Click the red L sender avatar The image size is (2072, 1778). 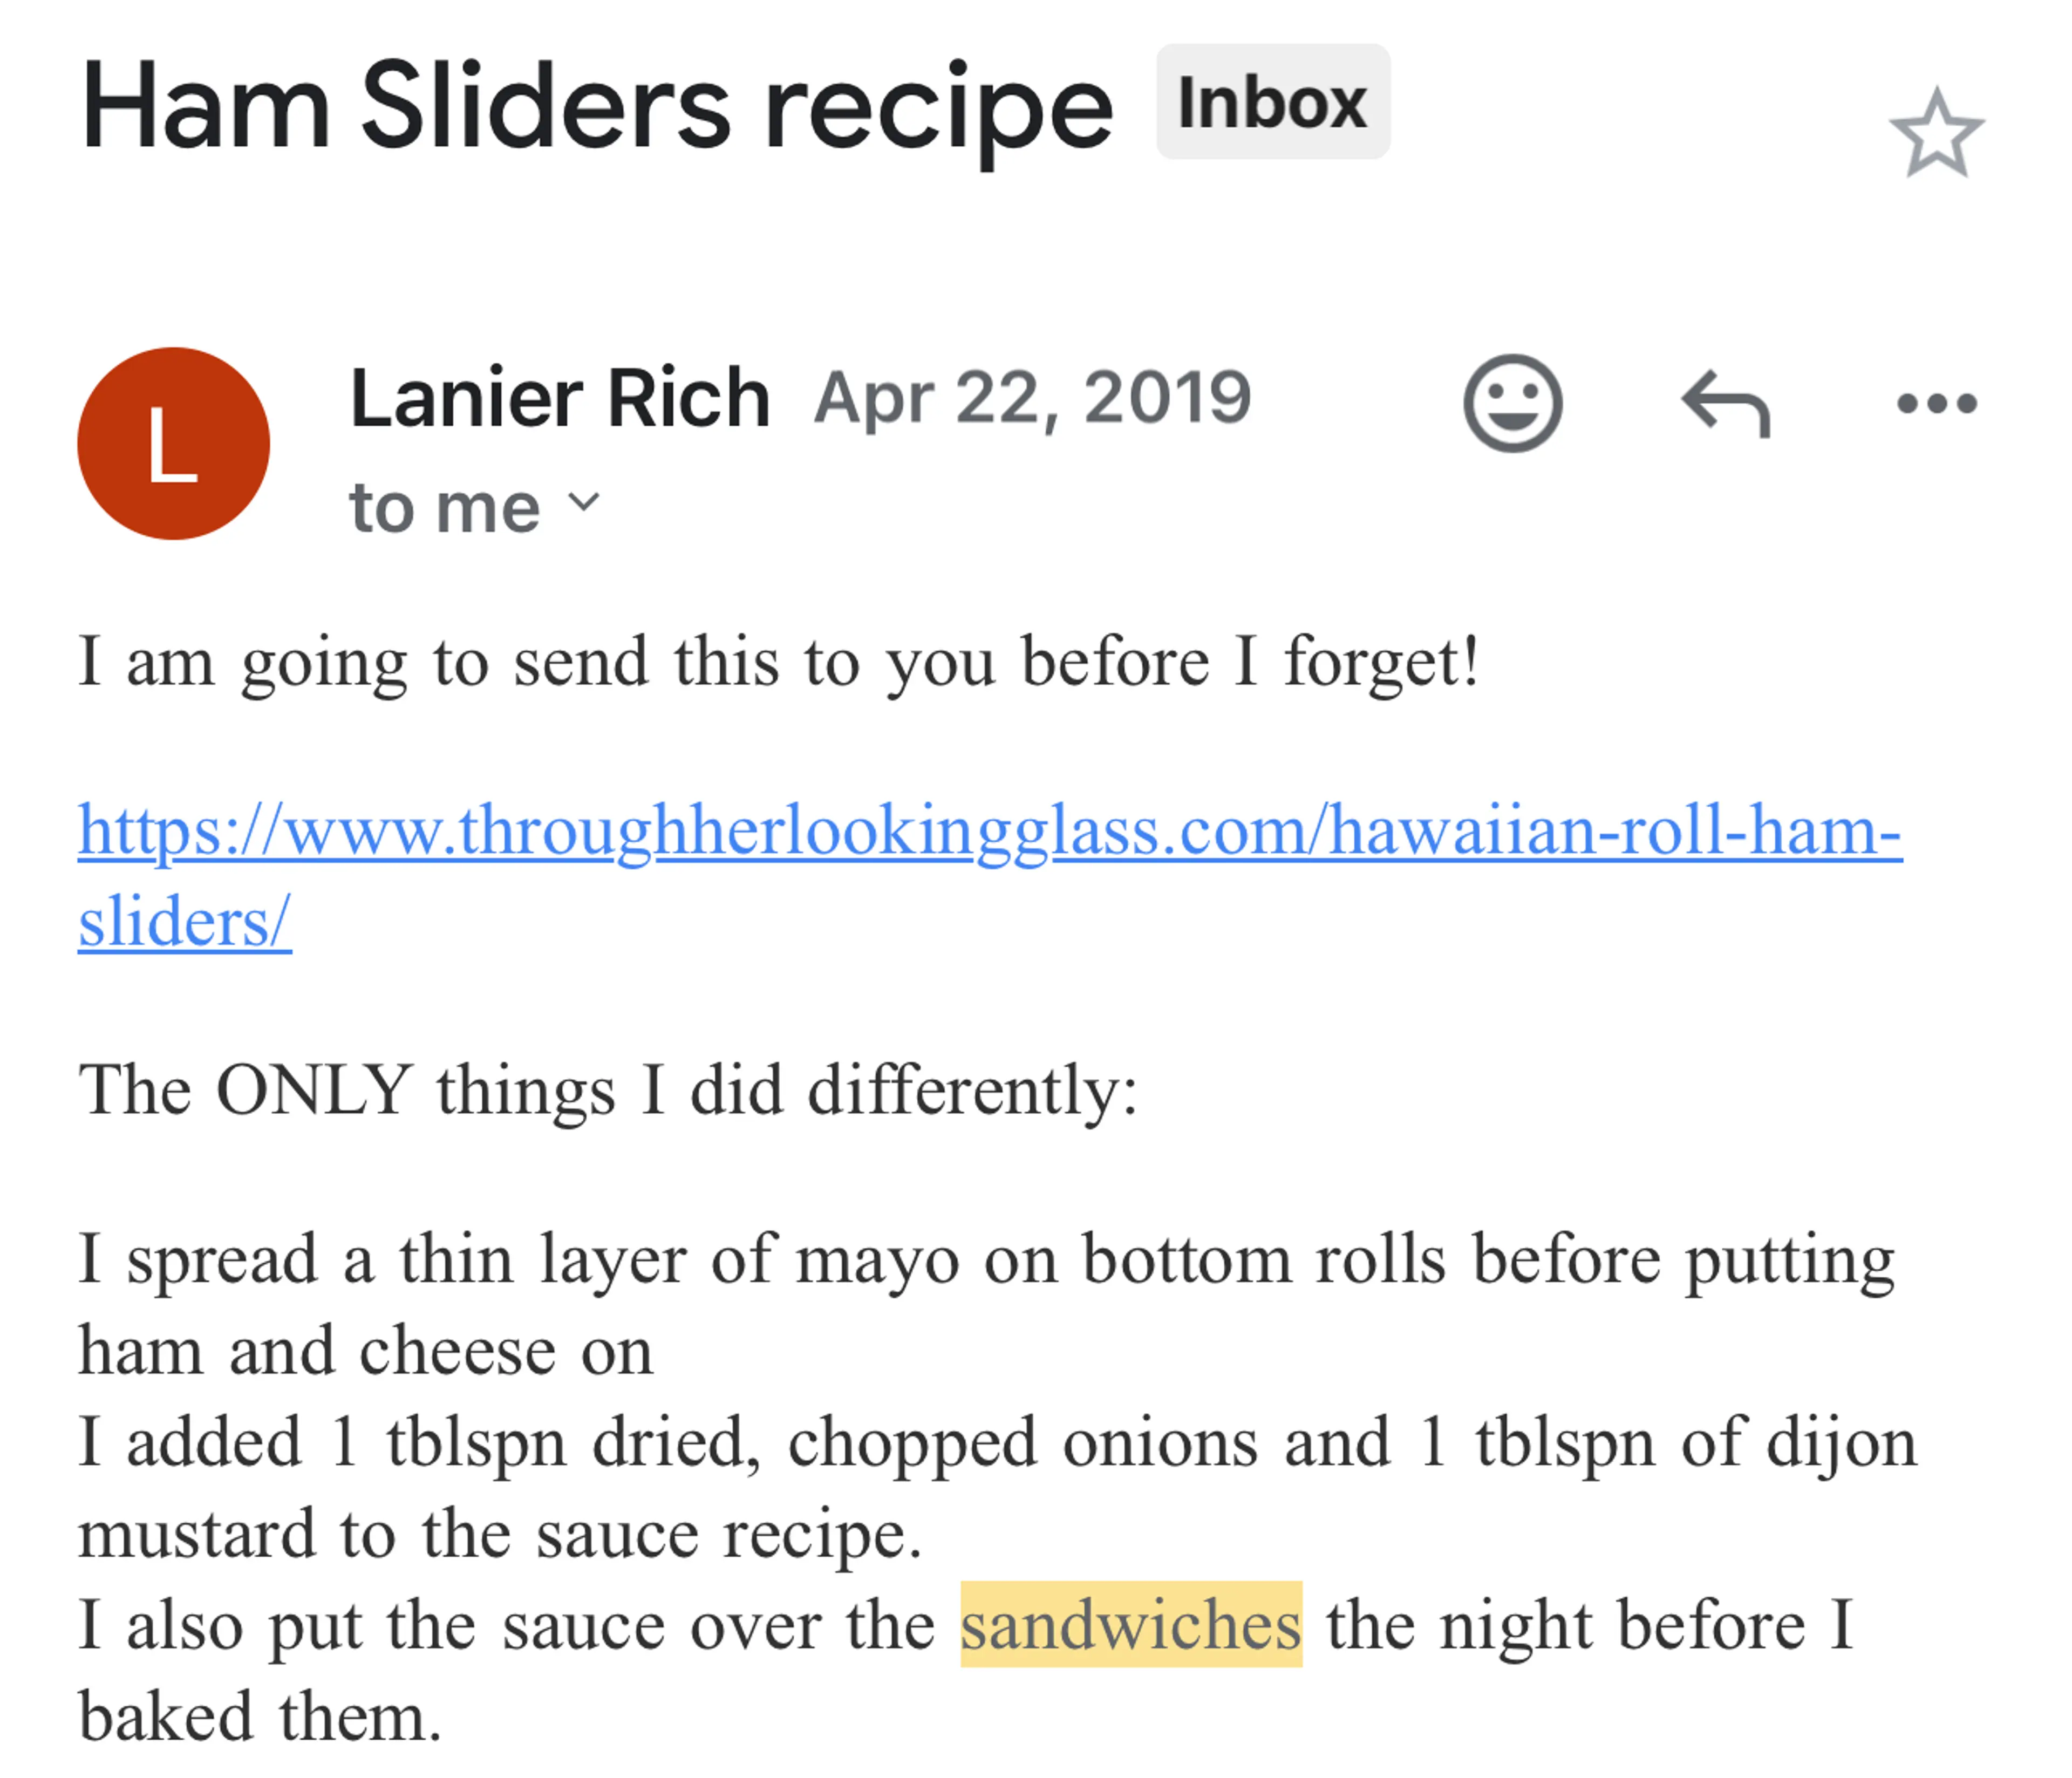(174, 444)
